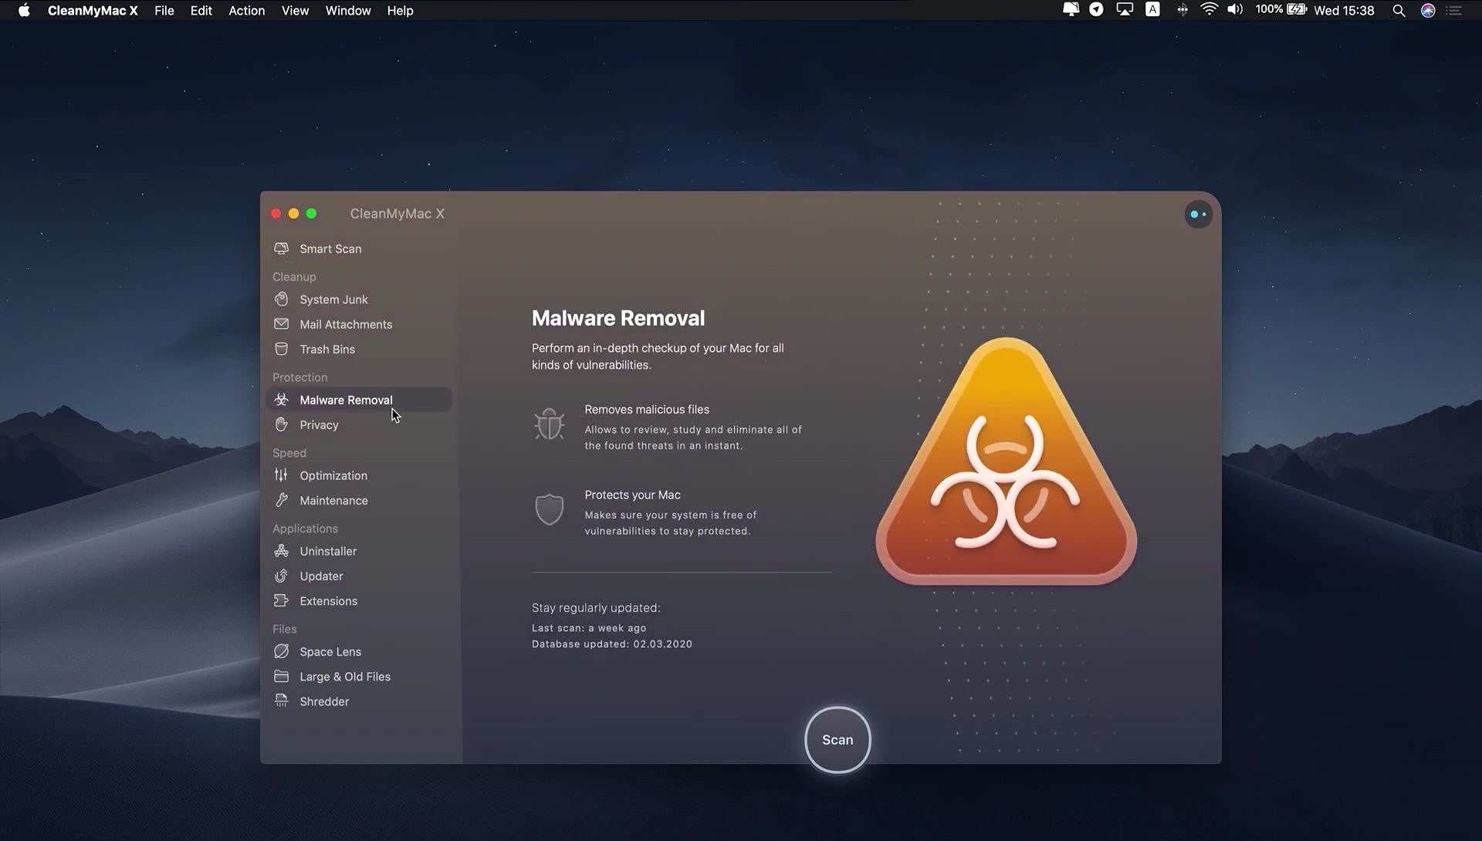Click the Mail Attachments envelope icon
Screen dimensions: 1482x841
[282, 324]
